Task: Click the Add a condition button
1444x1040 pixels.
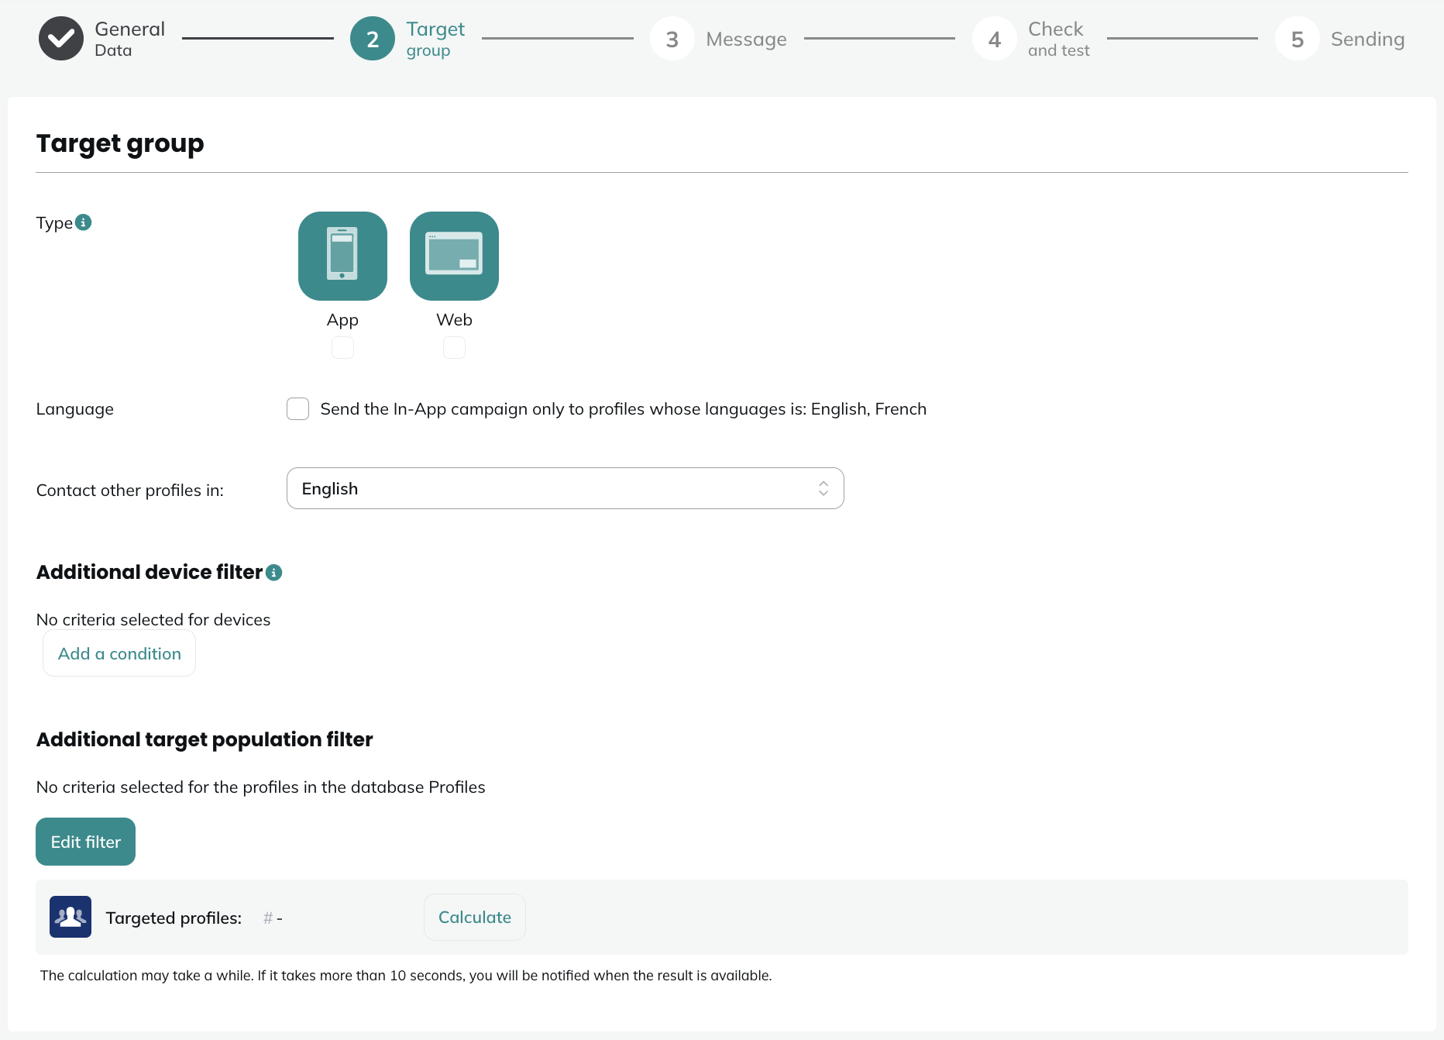Action: tap(119, 653)
